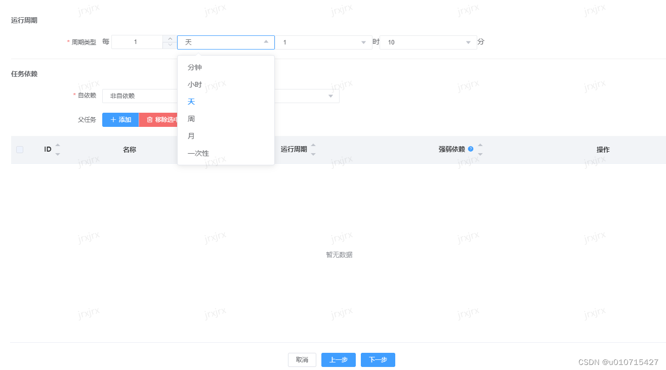Click the 操作 column header
This screenshot has height=370, width=666.
pos(603,150)
